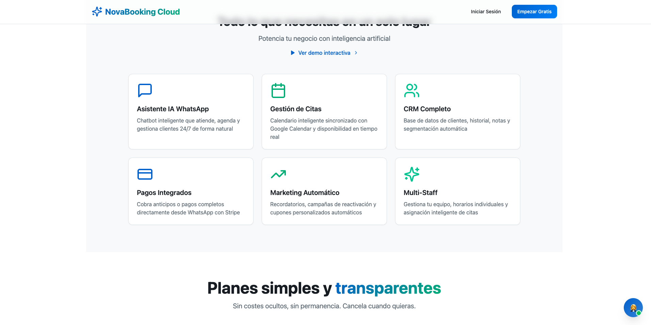Click the chevron arrow after Ver demo interactiva

pos(356,53)
